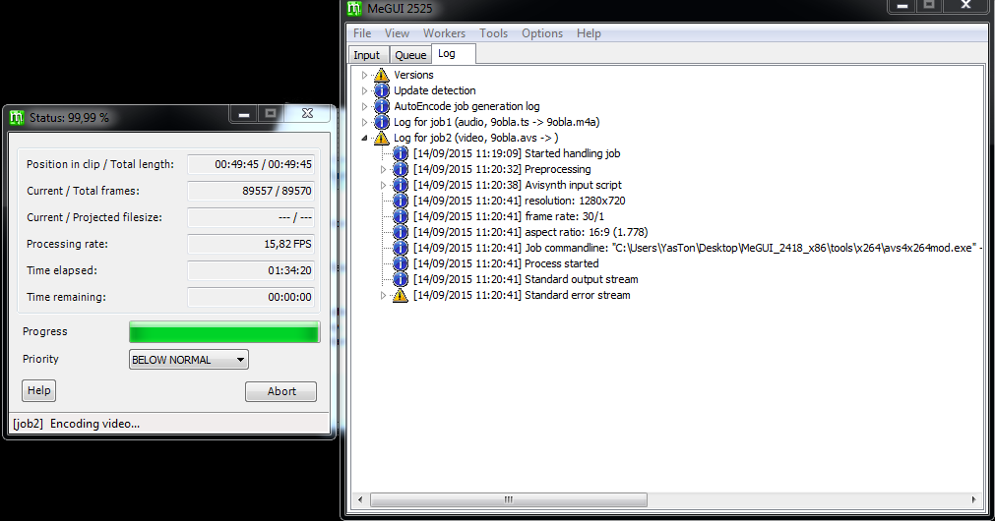995x521 pixels.
Task: Click the warning icon beside Versions
Action: point(382,75)
